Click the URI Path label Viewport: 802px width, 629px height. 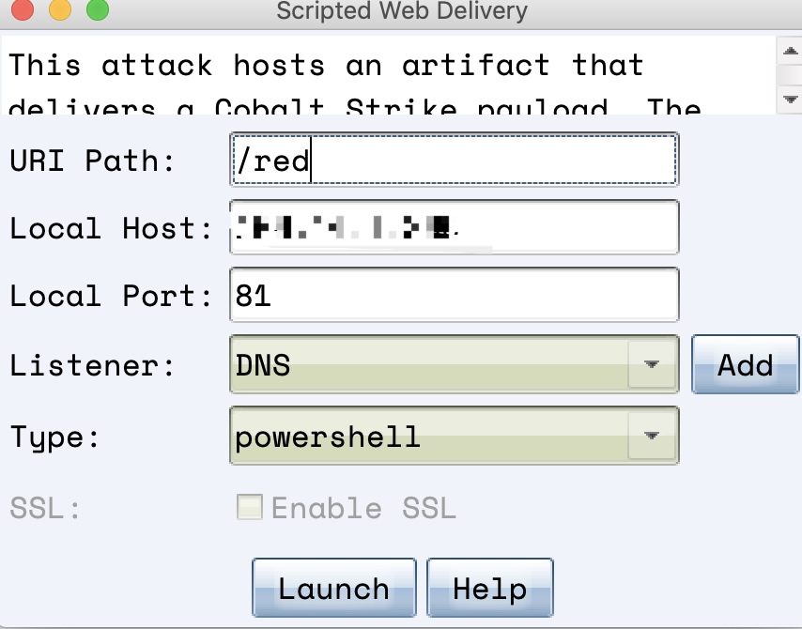pos(92,161)
